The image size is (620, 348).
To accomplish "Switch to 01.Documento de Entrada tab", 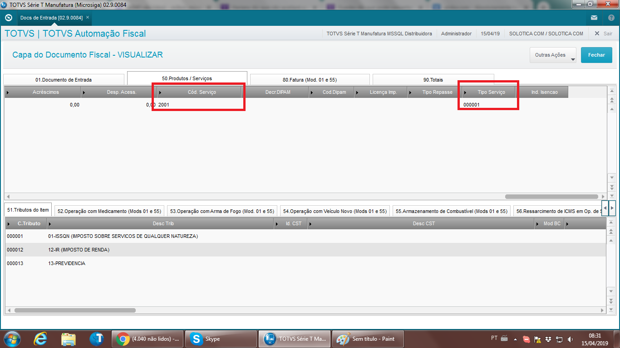I will [64, 80].
